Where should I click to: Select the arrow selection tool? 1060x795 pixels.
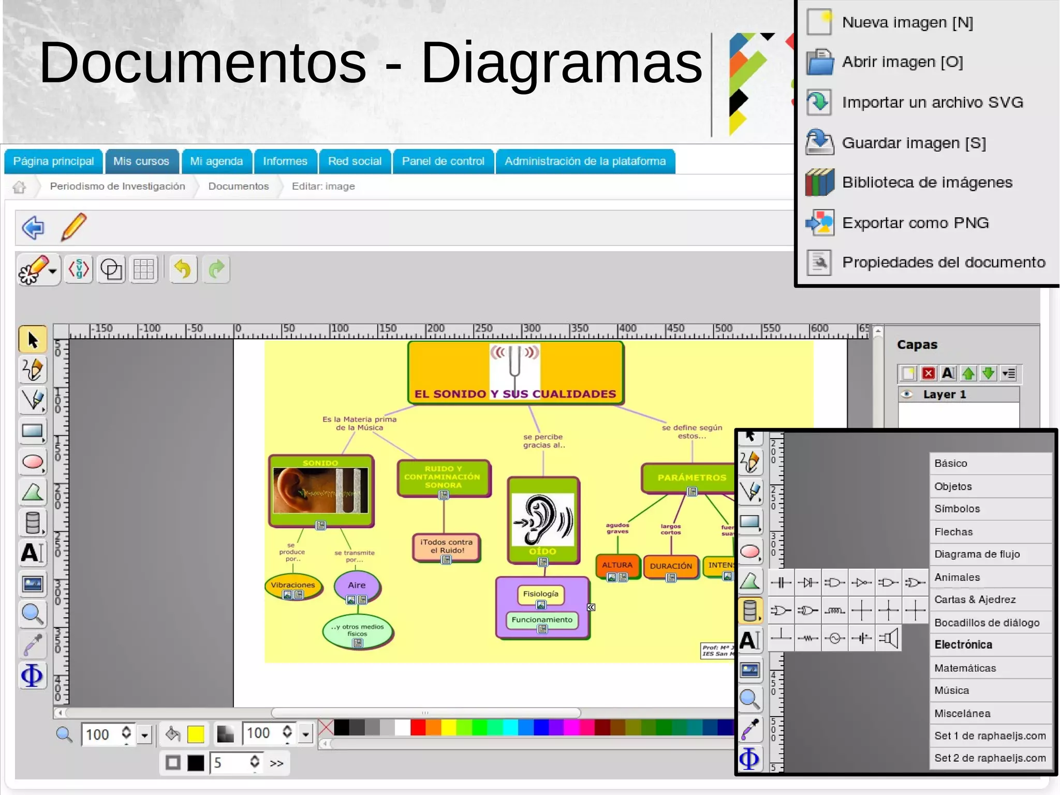point(33,340)
